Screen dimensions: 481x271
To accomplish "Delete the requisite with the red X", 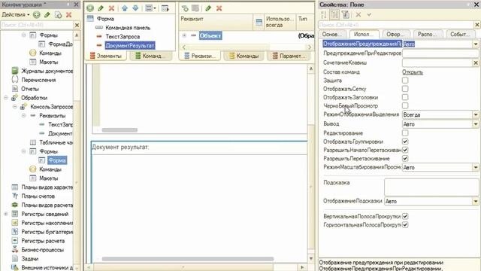I will coord(219,8).
